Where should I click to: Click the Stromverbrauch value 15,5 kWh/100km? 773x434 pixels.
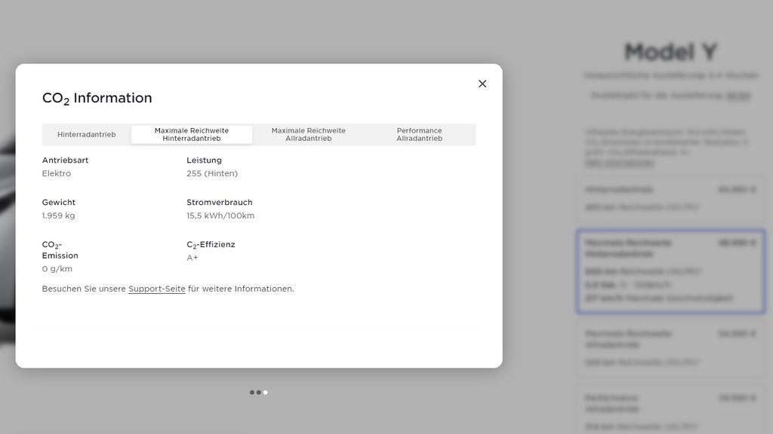[220, 215]
